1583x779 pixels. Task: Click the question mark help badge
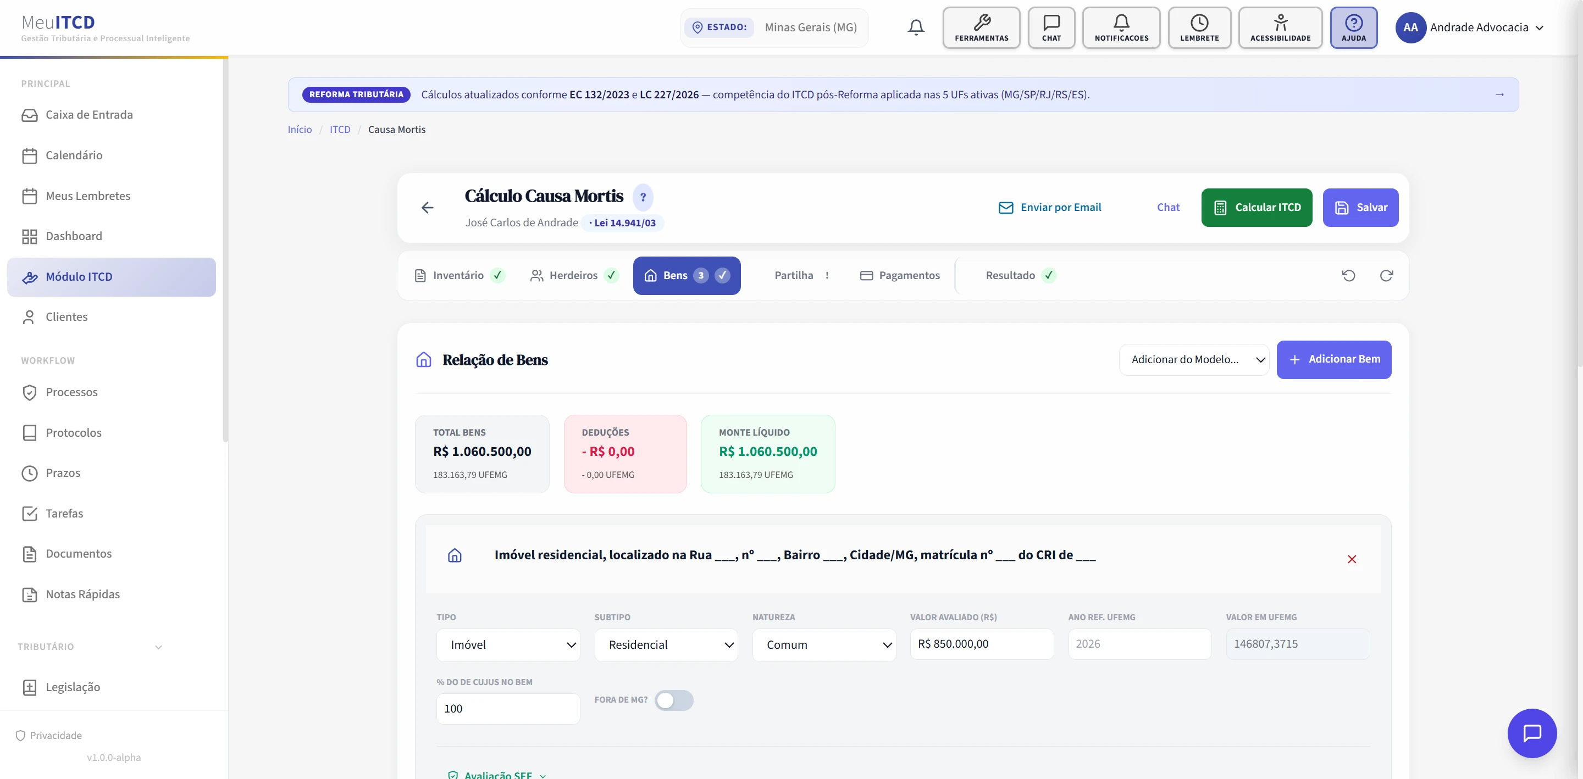pos(643,197)
